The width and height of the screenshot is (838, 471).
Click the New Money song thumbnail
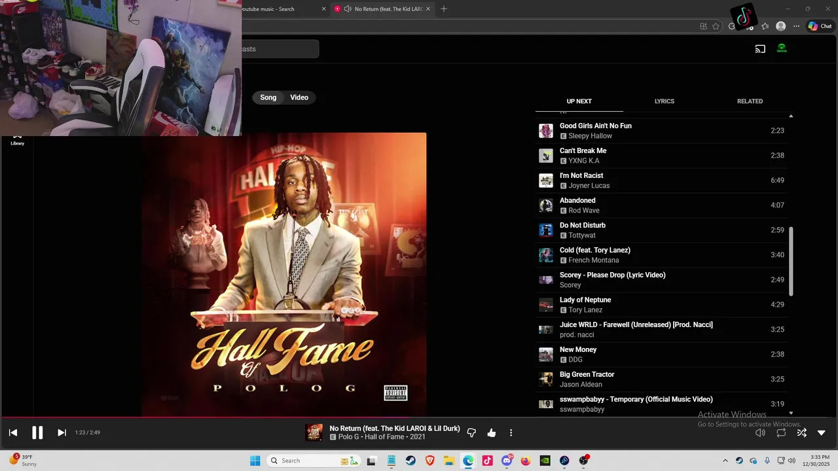tap(546, 355)
